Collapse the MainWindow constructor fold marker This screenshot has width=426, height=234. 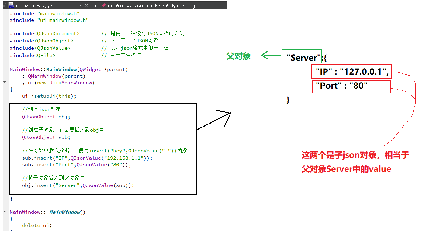pos(5,82)
